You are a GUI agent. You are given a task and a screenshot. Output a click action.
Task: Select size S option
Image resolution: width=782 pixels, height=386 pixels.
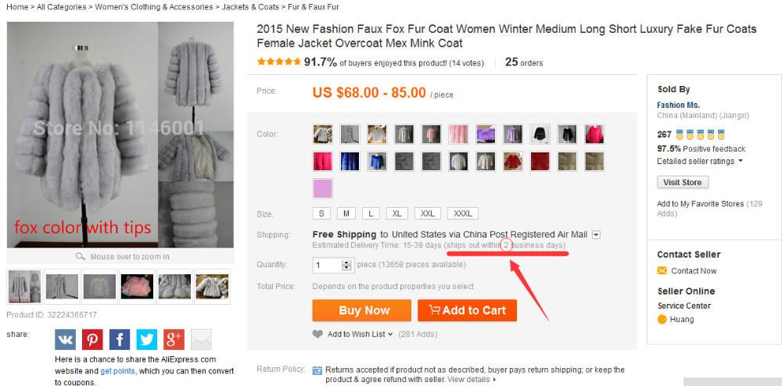[321, 213]
